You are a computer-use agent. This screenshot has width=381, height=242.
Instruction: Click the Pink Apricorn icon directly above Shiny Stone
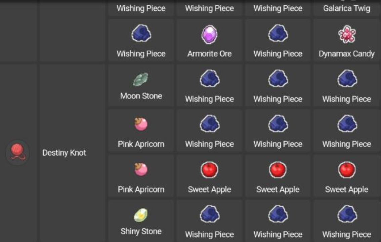tap(141, 170)
